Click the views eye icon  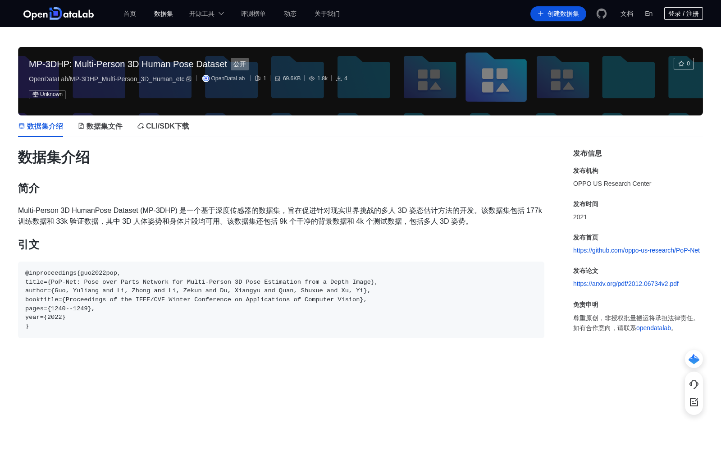point(312,78)
